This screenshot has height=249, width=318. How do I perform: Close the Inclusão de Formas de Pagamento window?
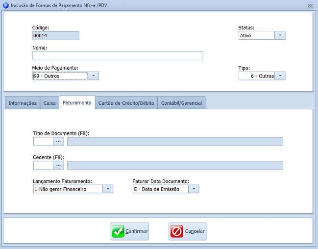311,5
